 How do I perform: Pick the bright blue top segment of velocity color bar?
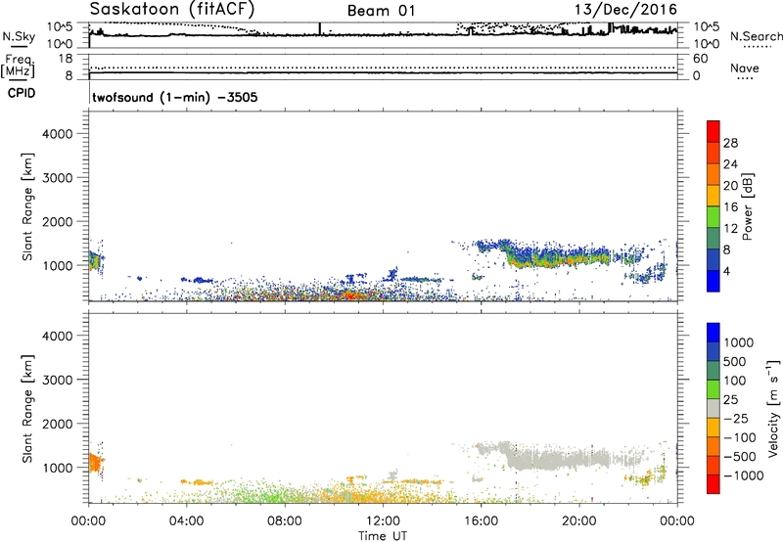click(x=714, y=333)
